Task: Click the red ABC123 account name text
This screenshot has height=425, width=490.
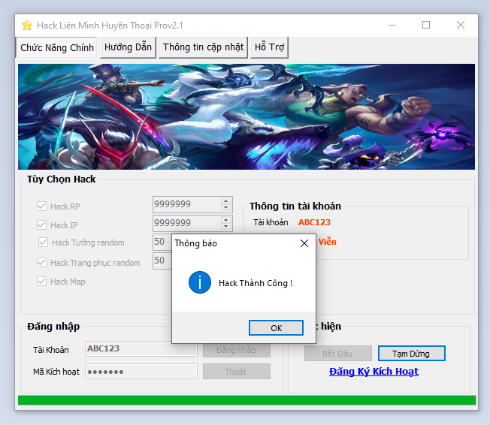Action: 314,222
